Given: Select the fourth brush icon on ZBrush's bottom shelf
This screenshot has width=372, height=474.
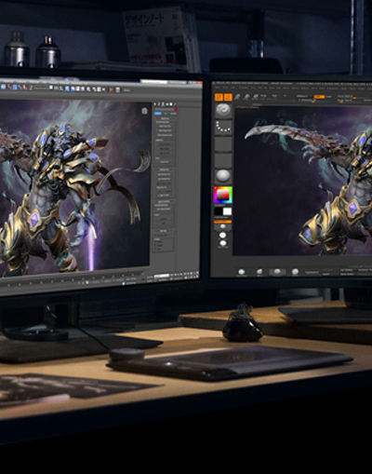Looking at the screenshot, I should [295, 272].
